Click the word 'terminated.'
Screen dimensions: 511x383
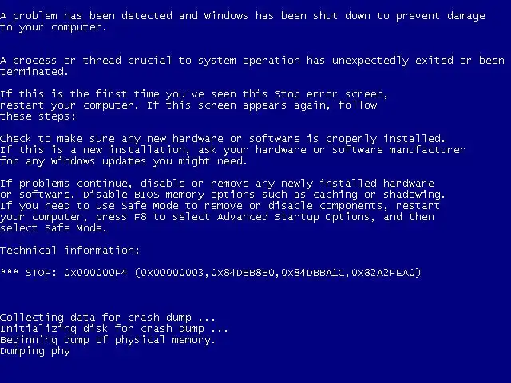coord(34,72)
